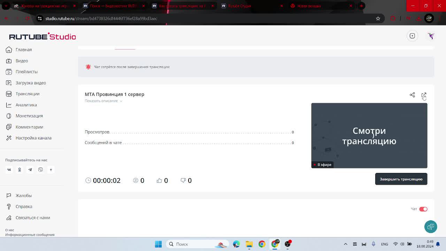Open Плейлисты from the sidebar
The width and height of the screenshot is (446, 251).
pyautogui.click(x=22, y=71)
